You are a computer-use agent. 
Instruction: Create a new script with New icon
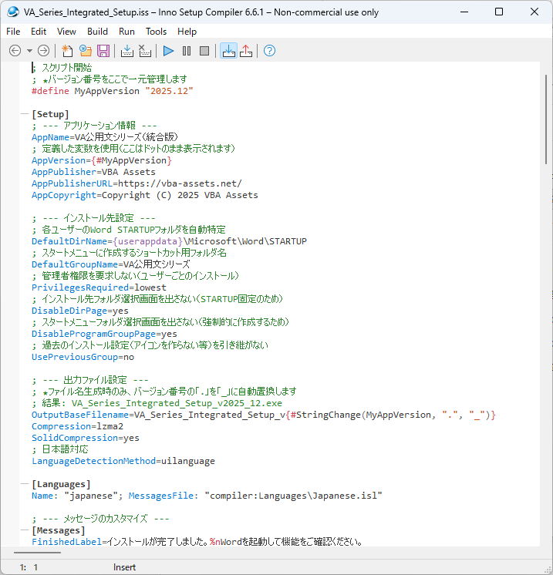[x=68, y=51]
